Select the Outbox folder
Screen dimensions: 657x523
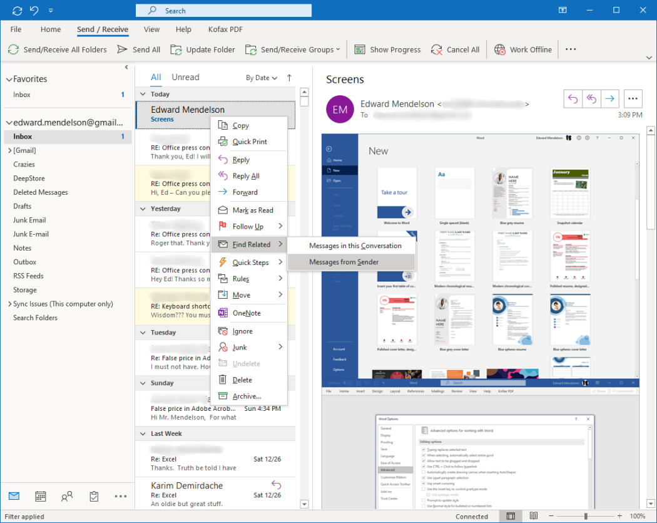point(25,262)
